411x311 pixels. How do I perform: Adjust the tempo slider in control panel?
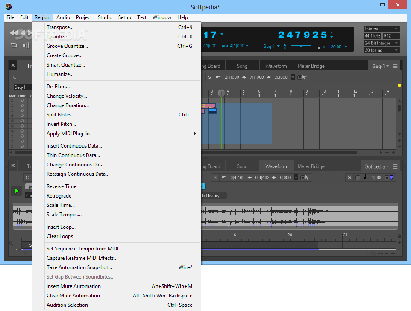click(x=301, y=47)
